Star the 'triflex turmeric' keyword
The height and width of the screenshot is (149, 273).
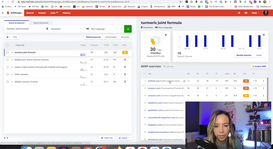[12, 74]
